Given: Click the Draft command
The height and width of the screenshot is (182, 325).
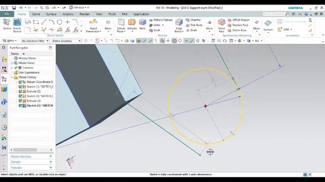Looking at the screenshot, I should click(191, 30).
